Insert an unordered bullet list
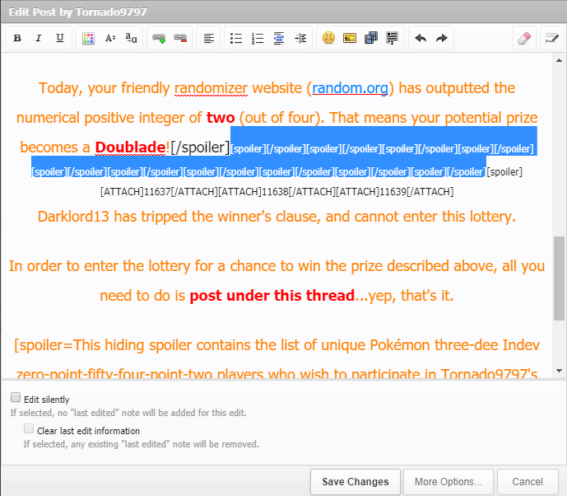Image resolution: width=567 pixels, height=496 pixels. pos(236,39)
